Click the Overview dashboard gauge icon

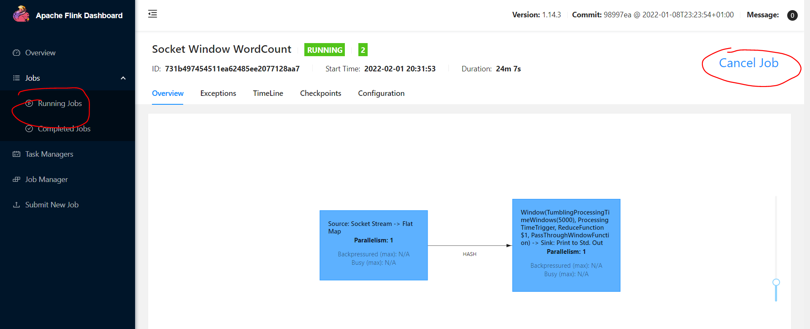click(x=16, y=53)
